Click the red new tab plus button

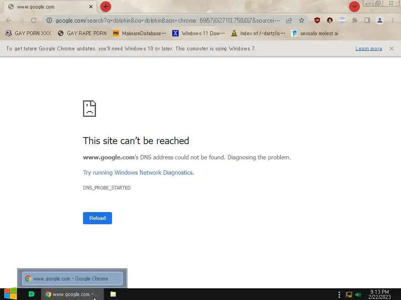pyautogui.click(x=106, y=7)
